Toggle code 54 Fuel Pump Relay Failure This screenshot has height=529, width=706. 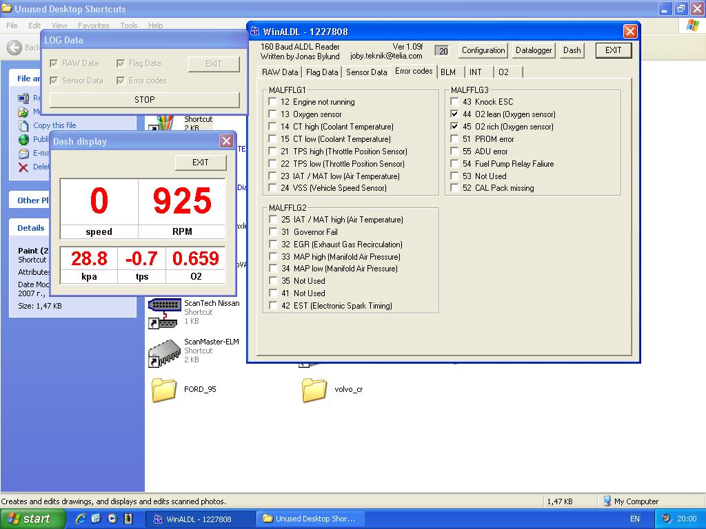454,164
